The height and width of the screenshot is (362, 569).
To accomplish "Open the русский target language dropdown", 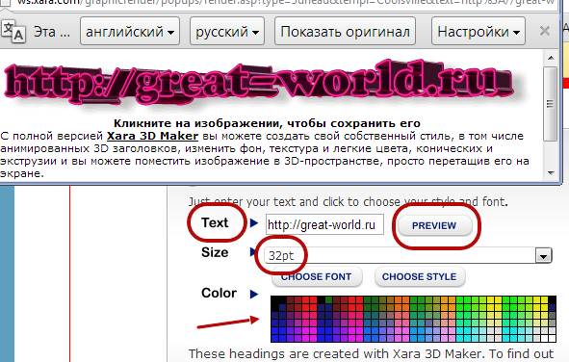I will [x=227, y=32].
